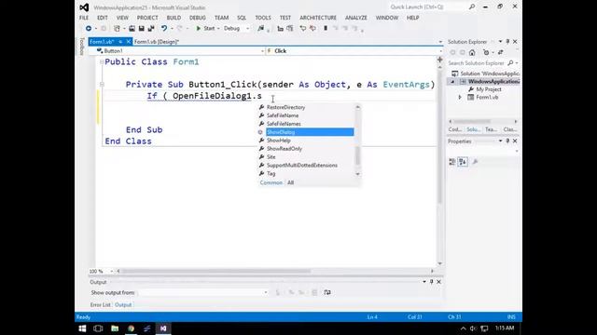Image resolution: width=597 pixels, height=335 pixels.
Task: Collapse the WindowsApplication project node
Action: (x=452, y=82)
